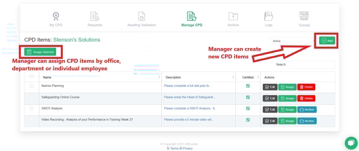
Task: Expand the Active status dropdown
Action: point(292,41)
